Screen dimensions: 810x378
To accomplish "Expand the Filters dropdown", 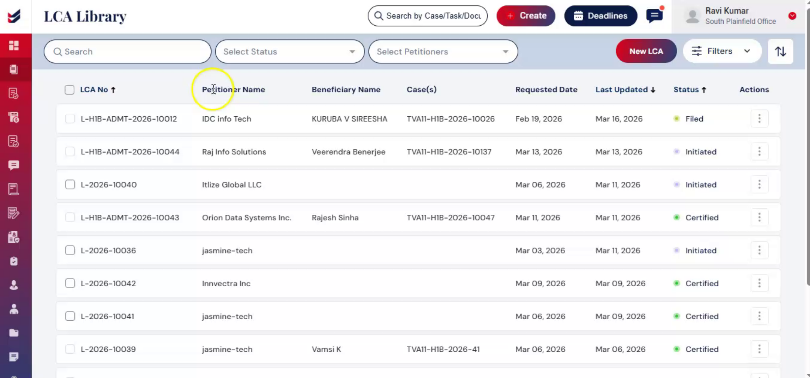I will point(722,51).
